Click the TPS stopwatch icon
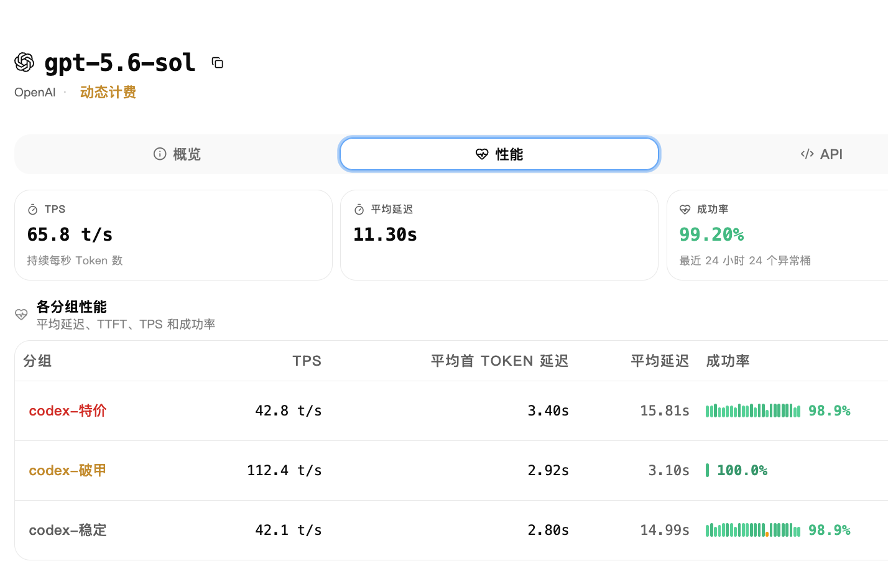The height and width of the screenshot is (566, 888). [33, 210]
